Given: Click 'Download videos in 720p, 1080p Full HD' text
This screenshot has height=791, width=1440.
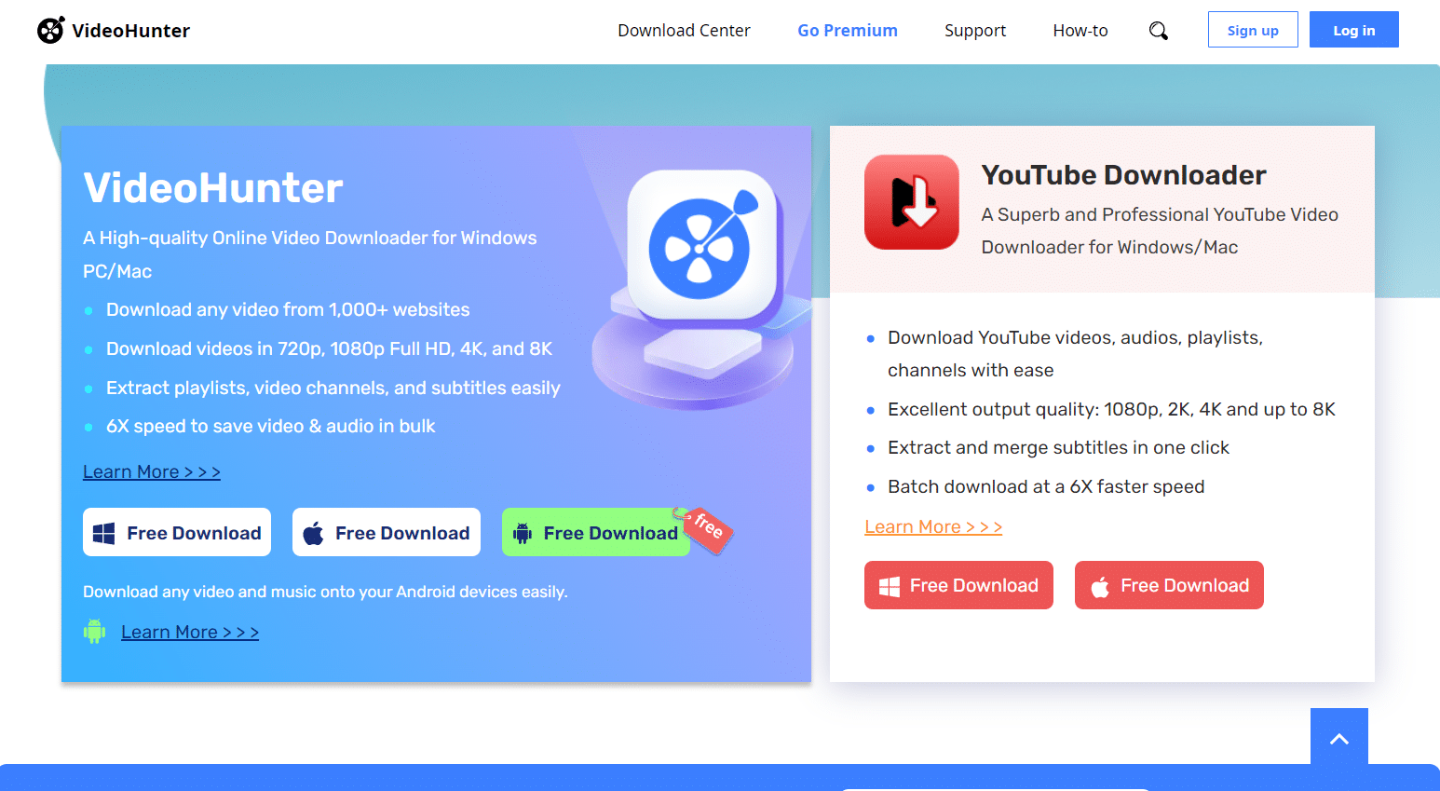Looking at the screenshot, I should [329, 348].
